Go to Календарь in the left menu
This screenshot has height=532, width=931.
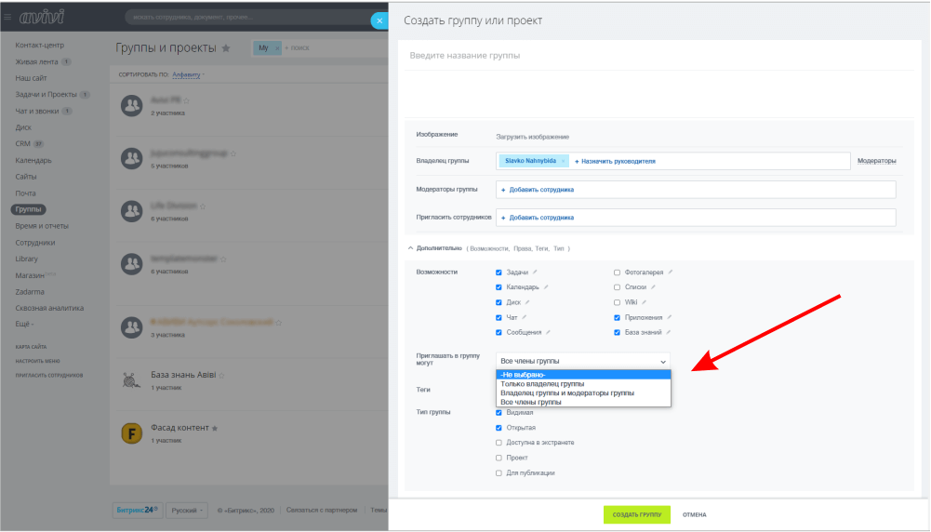[33, 160]
